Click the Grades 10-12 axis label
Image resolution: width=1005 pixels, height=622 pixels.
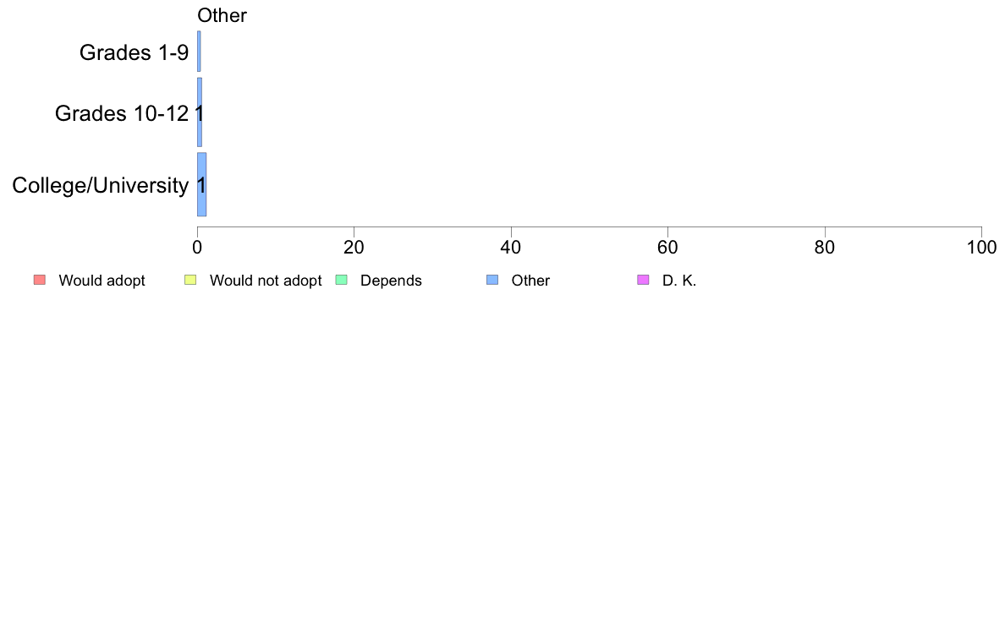[122, 113]
